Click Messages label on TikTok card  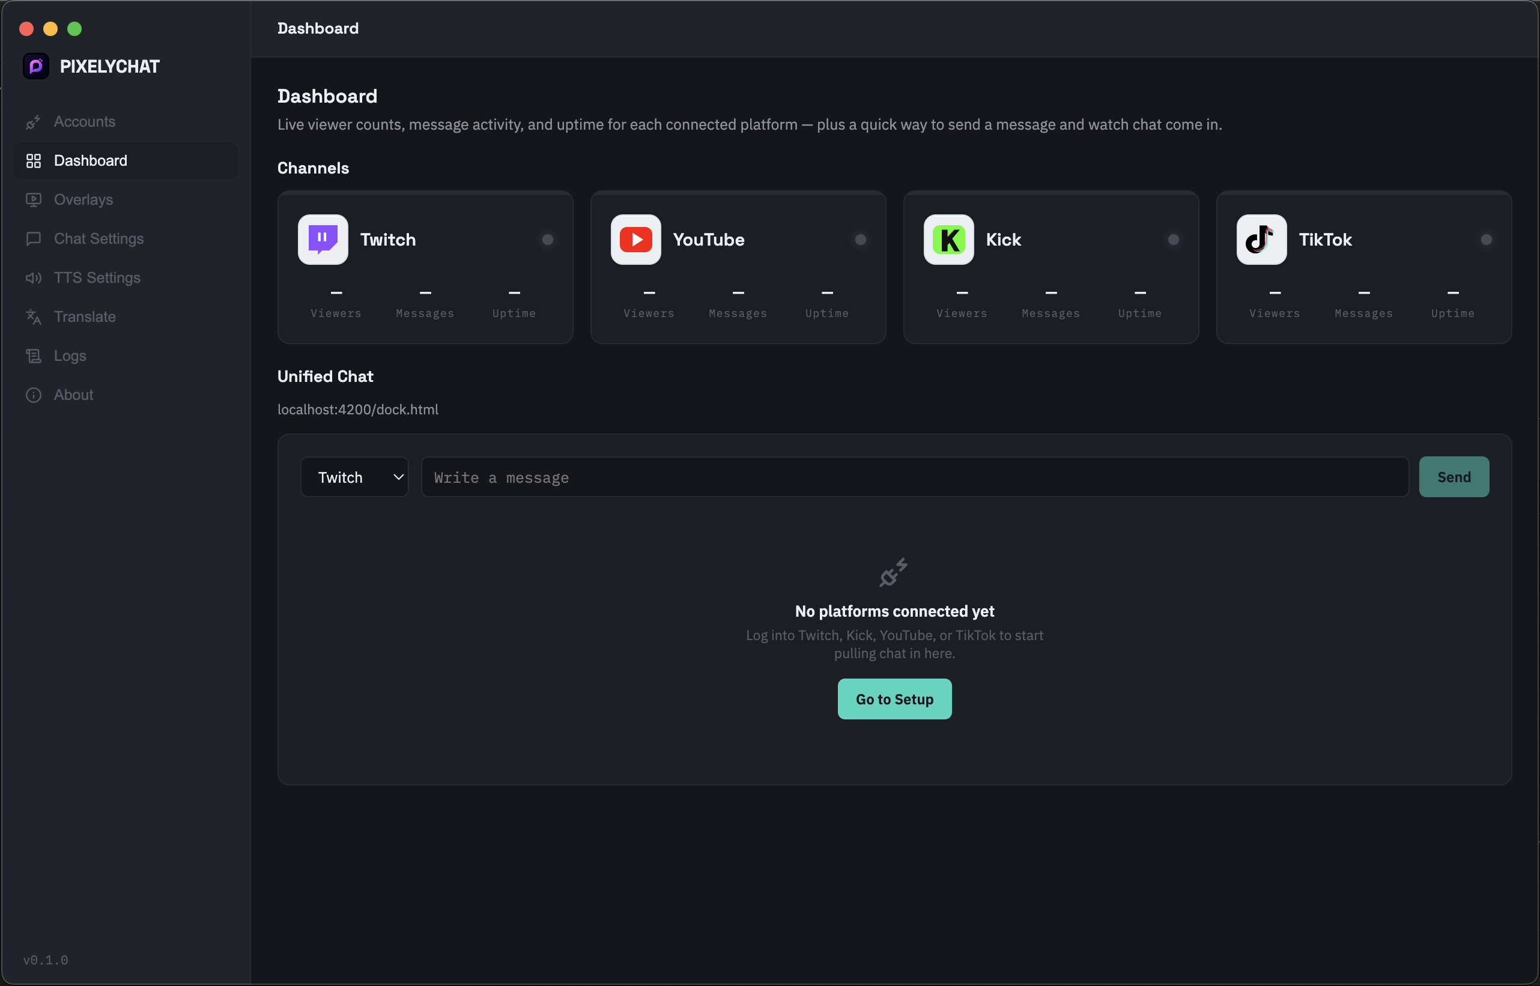point(1364,313)
